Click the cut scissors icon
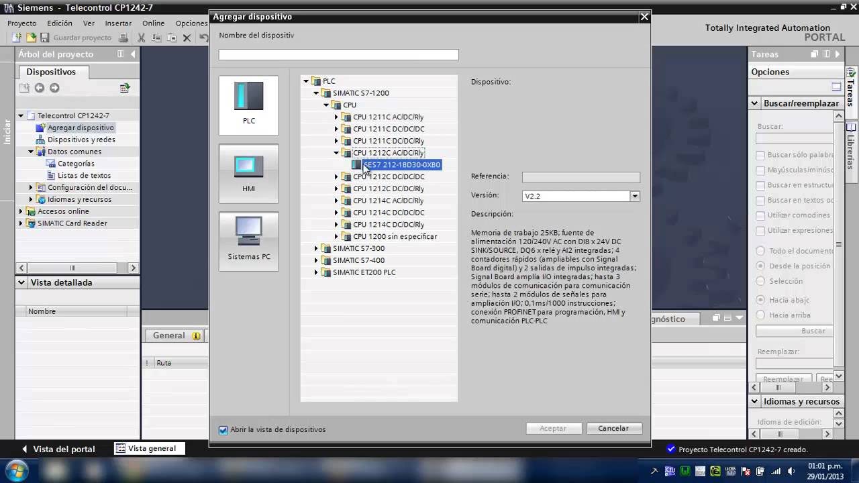 pyautogui.click(x=141, y=38)
